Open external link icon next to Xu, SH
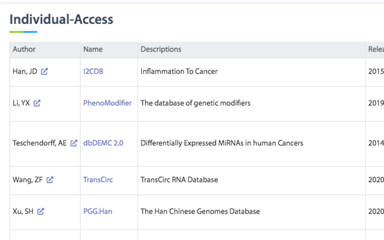Screen dimensions: 384x240 point(41,212)
